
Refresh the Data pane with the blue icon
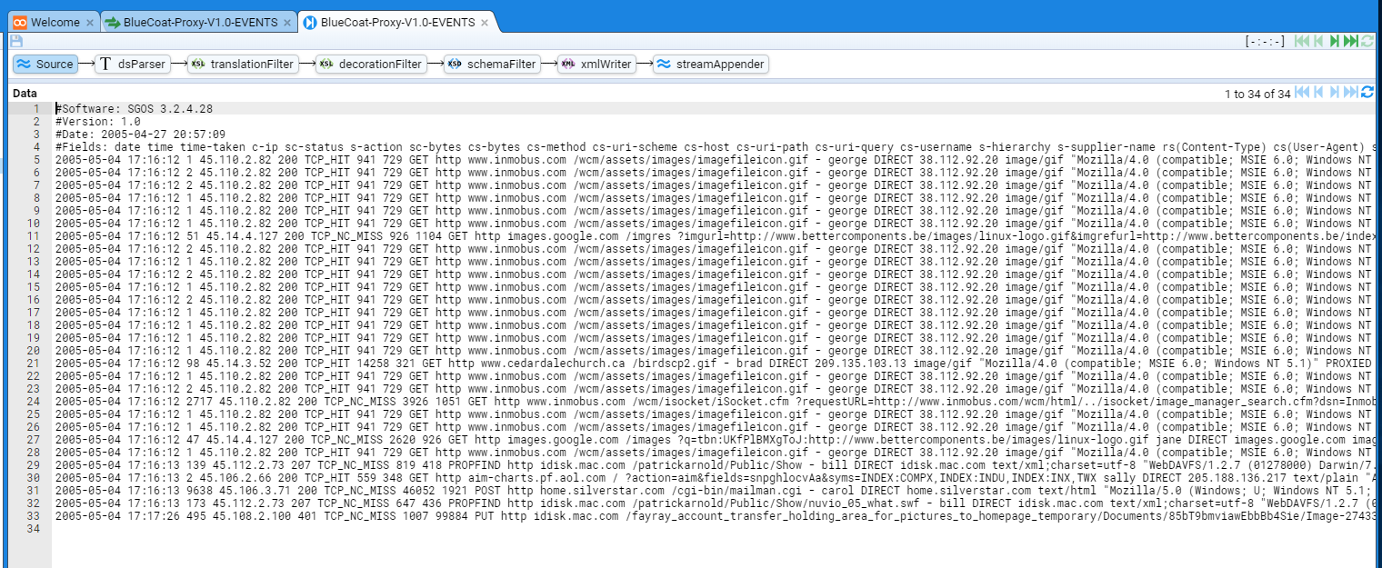pyautogui.click(x=1367, y=93)
